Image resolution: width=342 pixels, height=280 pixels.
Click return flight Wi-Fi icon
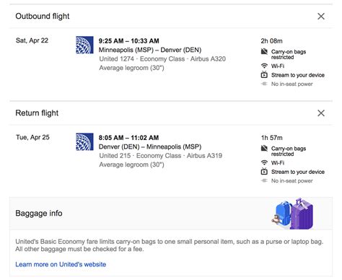pyautogui.click(x=264, y=162)
